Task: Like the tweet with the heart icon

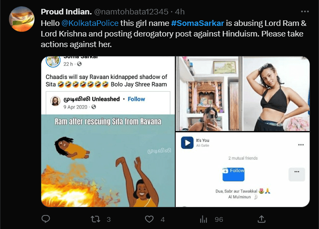Action: pos(149,219)
